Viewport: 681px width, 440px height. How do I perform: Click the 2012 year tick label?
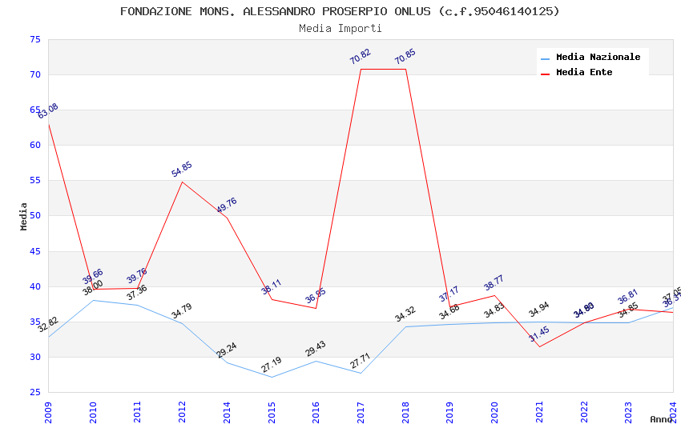coord(182,412)
